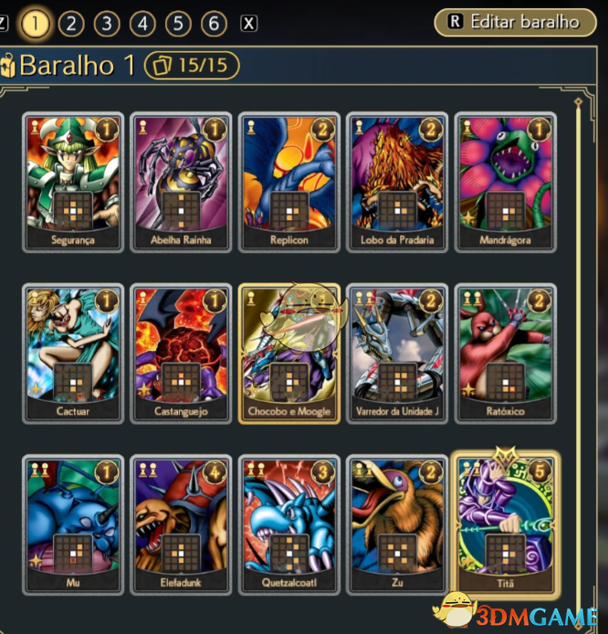This screenshot has height=634, width=608.
Task: Switch to deck slot 4
Action: click(142, 24)
